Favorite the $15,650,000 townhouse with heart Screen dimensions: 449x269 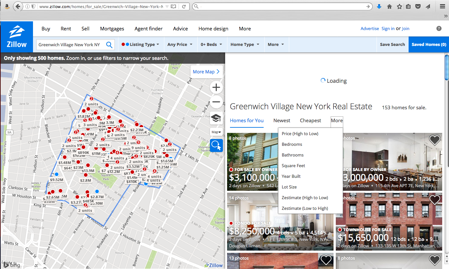[434, 200]
